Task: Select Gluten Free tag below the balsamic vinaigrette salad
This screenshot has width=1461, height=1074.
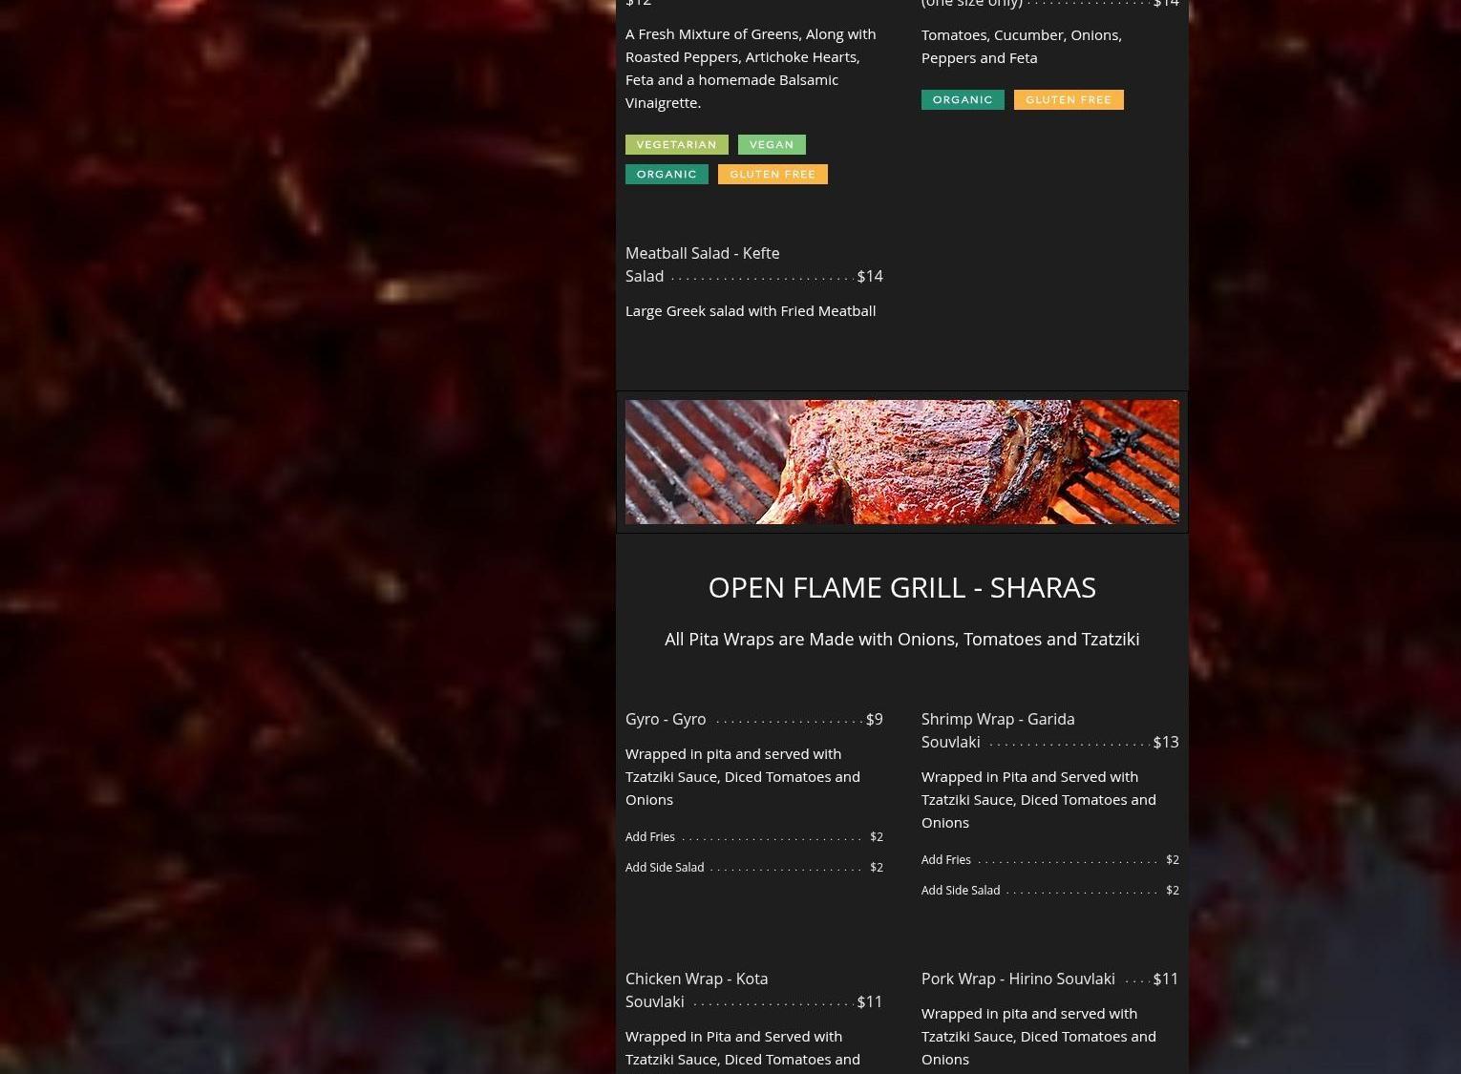Action: (x=772, y=175)
